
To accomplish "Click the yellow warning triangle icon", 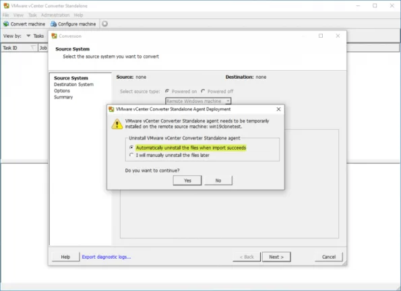I will coord(117,124).
